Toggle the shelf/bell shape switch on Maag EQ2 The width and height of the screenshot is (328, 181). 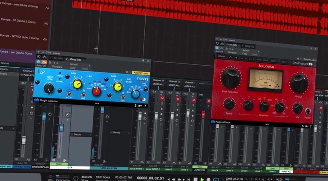69,93
